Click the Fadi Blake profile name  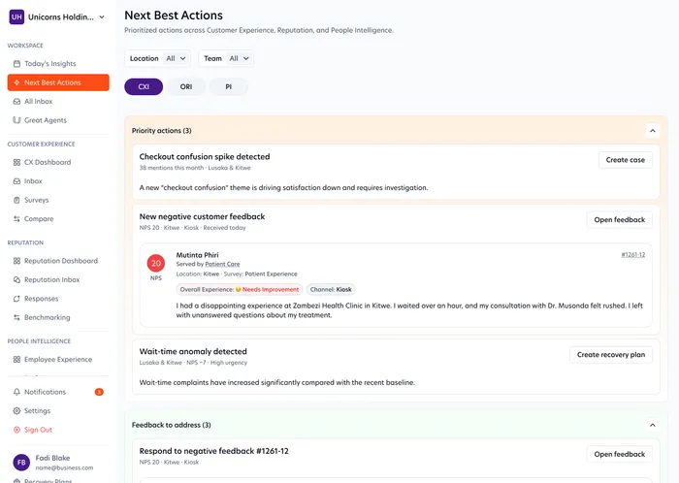(x=52, y=458)
